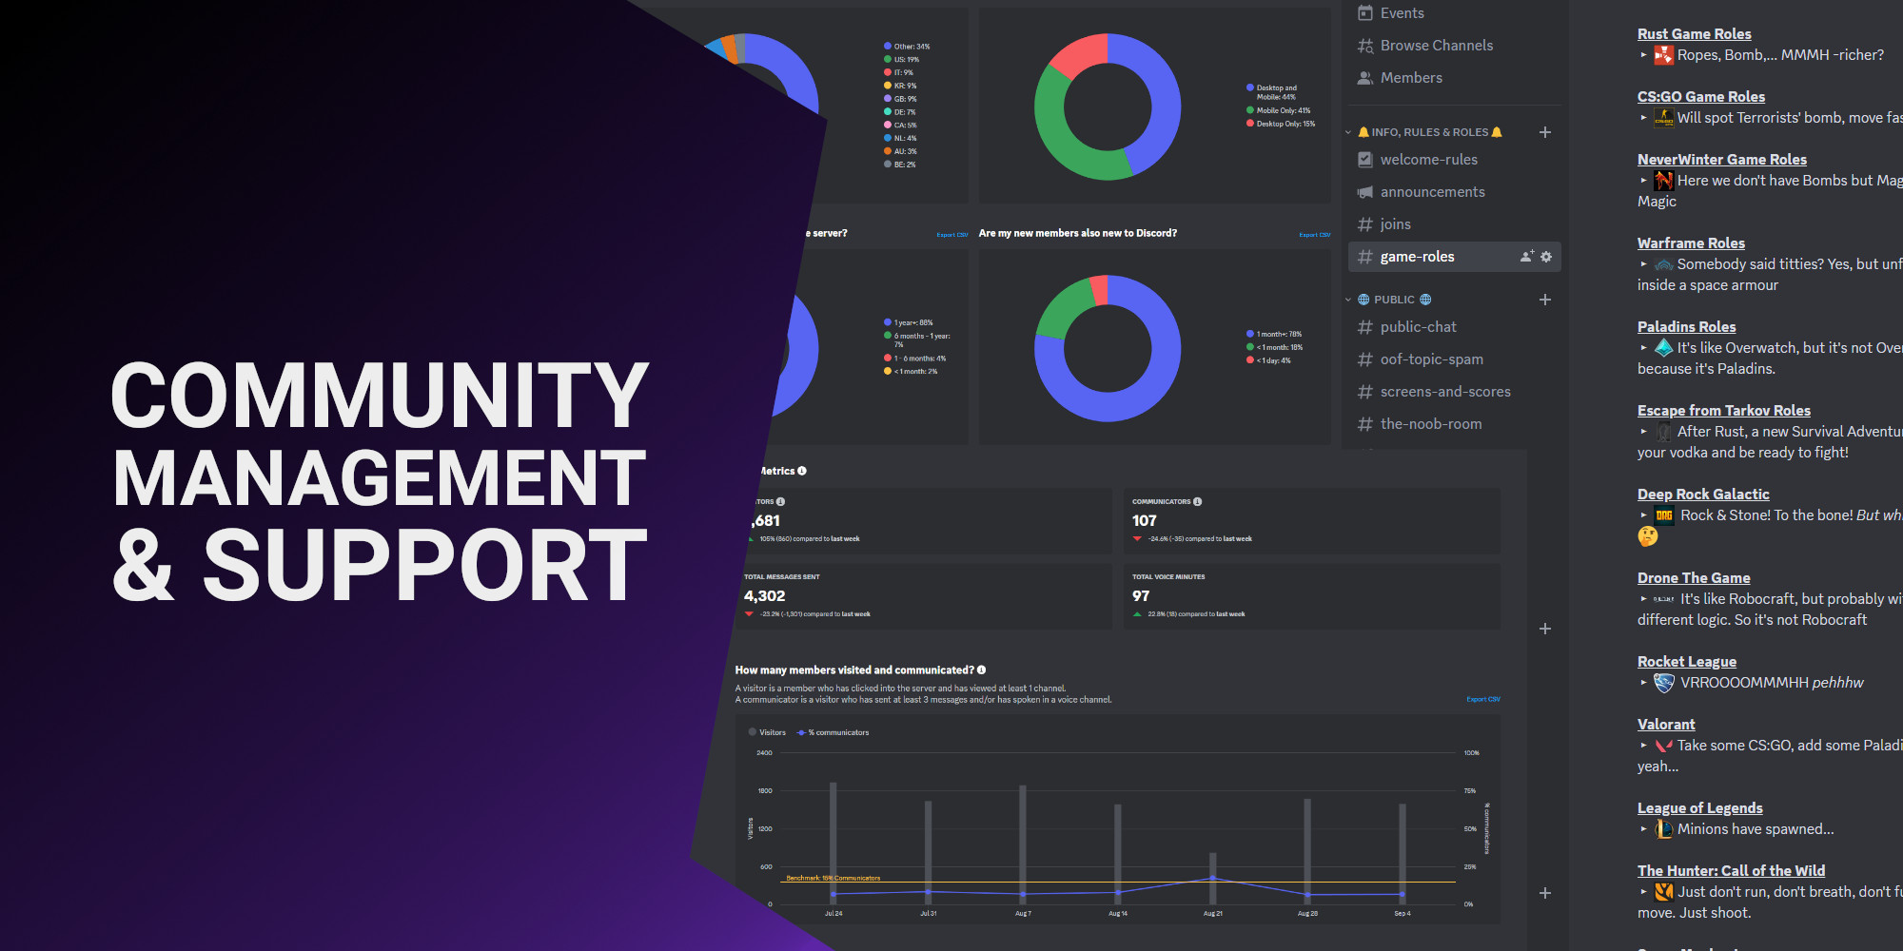1903x951 pixels.
Task: Collapse the PUBLIC channel category
Action: pyautogui.click(x=1348, y=300)
